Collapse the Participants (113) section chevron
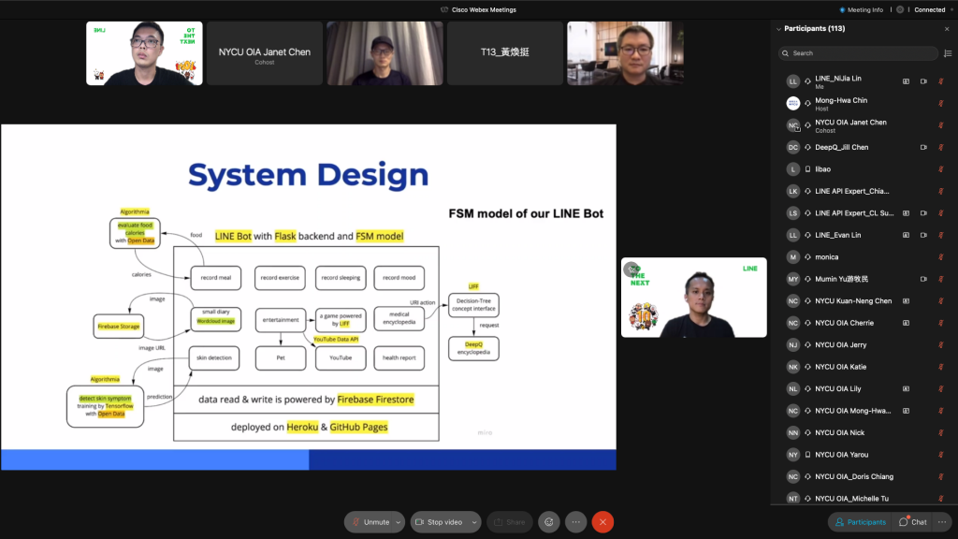The height and width of the screenshot is (539, 958). click(778, 29)
